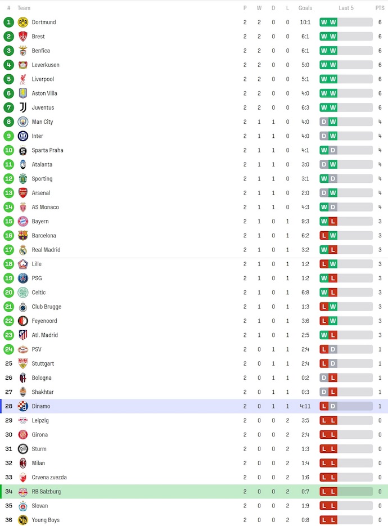The height and width of the screenshot is (526, 388).
Task: Click the RB Salzburg logo icon
Action: (x=23, y=491)
